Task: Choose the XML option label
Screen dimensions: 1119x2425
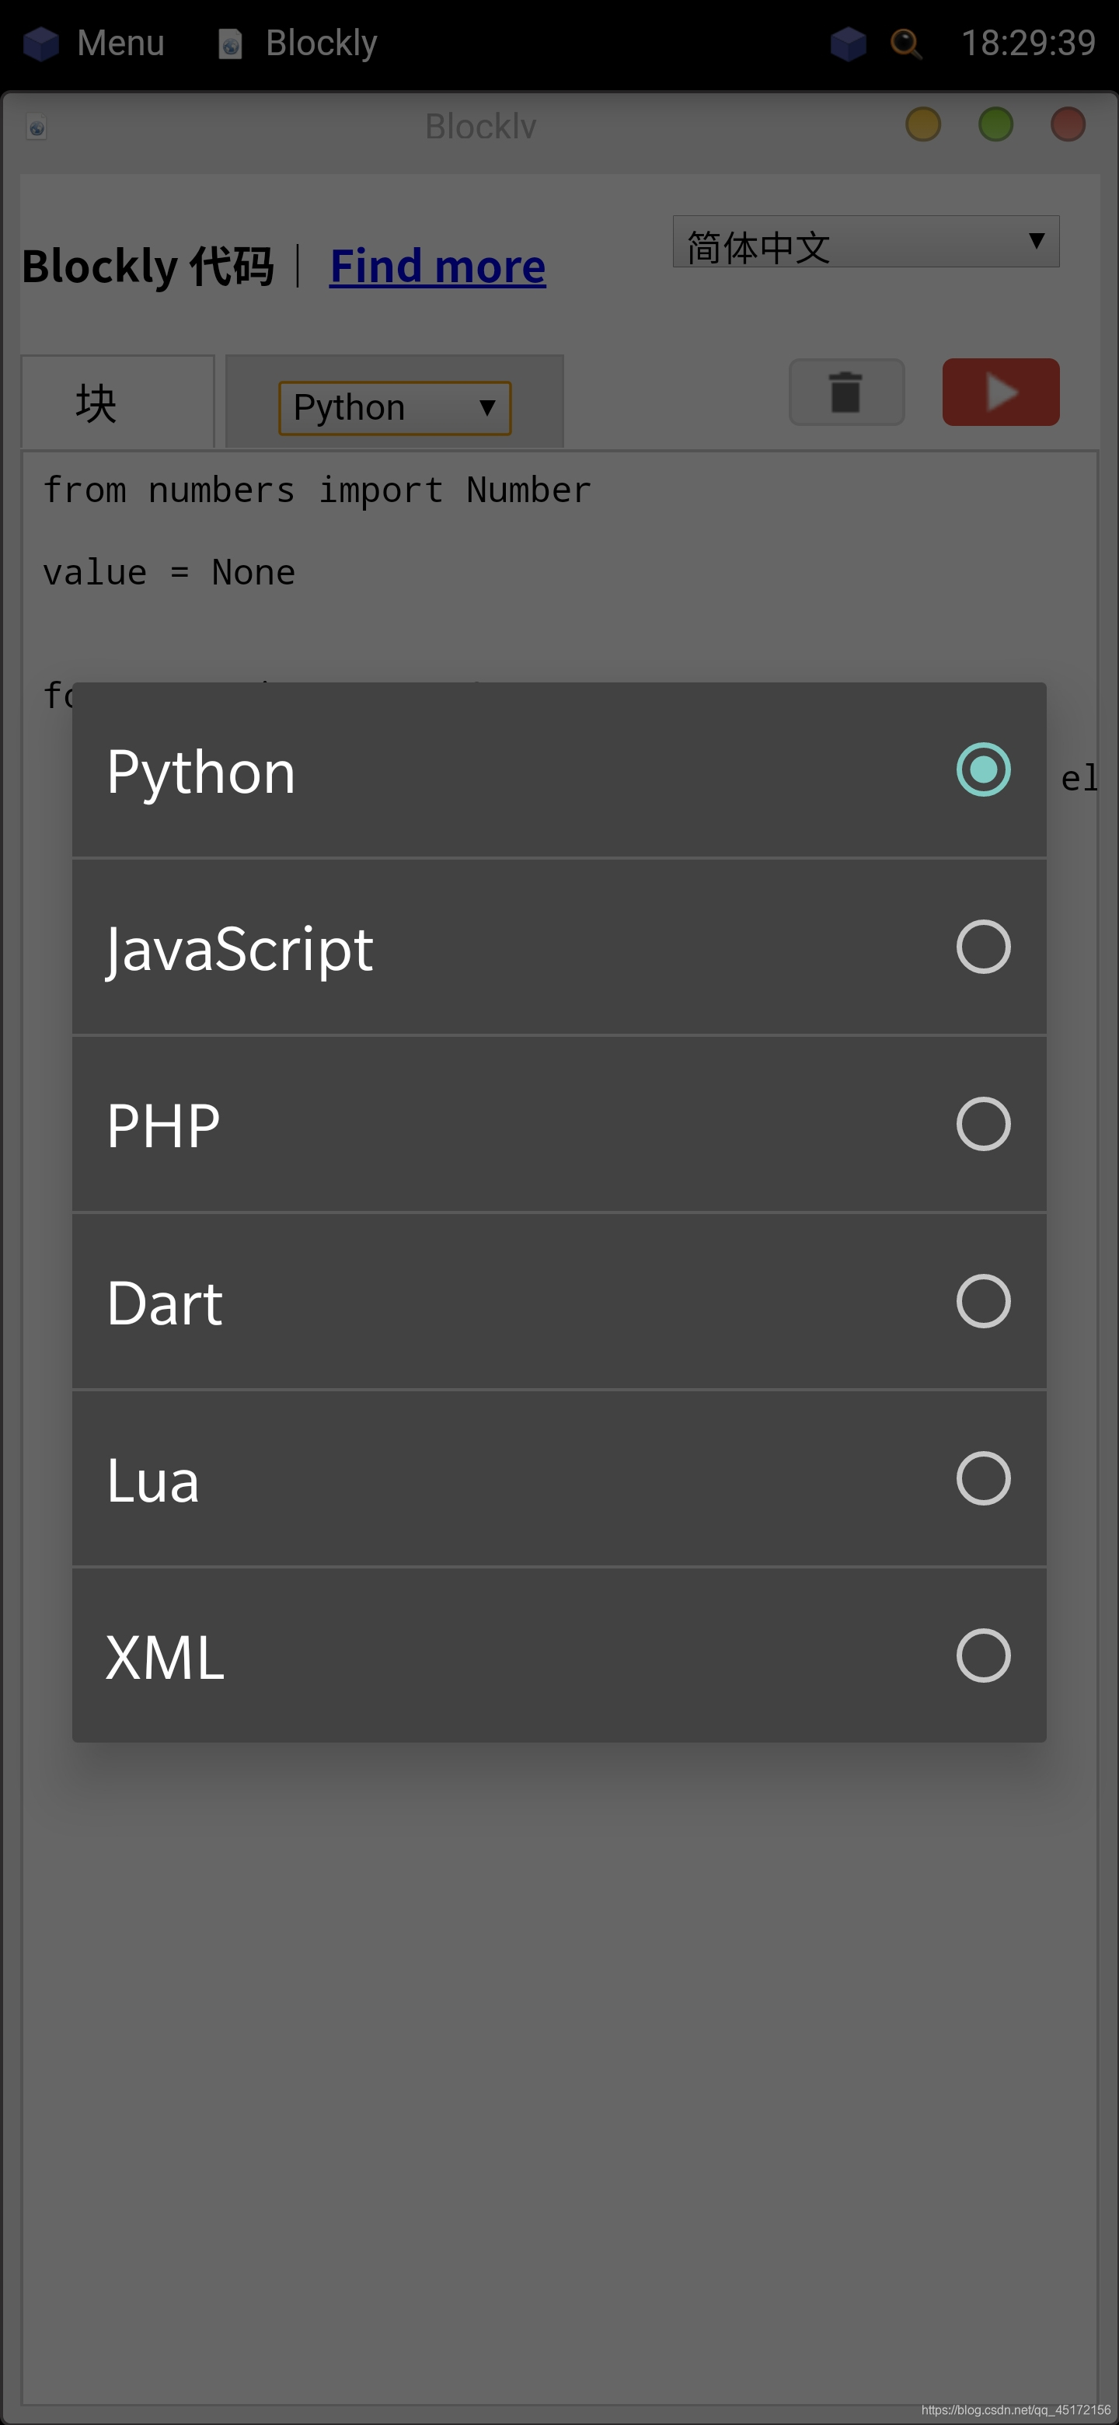Action: [x=165, y=1657]
